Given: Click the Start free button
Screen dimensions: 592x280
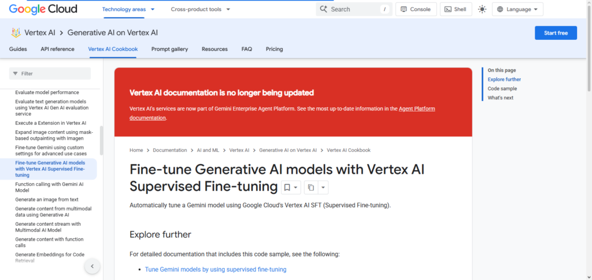Looking at the screenshot, I should pos(556,33).
